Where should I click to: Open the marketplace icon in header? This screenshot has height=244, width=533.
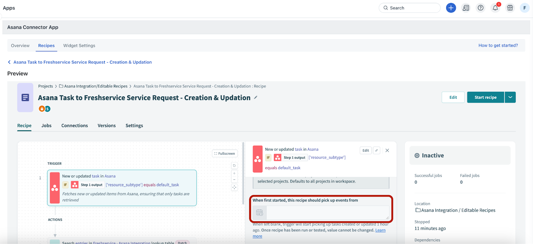[510, 8]
